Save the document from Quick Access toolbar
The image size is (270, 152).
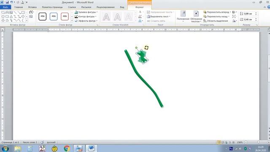(7, 3)
